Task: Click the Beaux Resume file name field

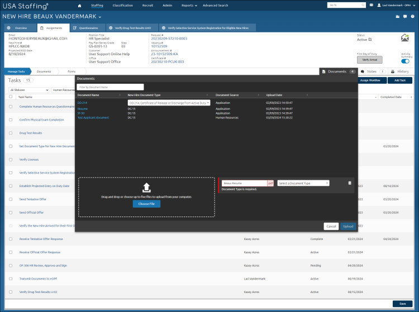Action: click(244, 184)
